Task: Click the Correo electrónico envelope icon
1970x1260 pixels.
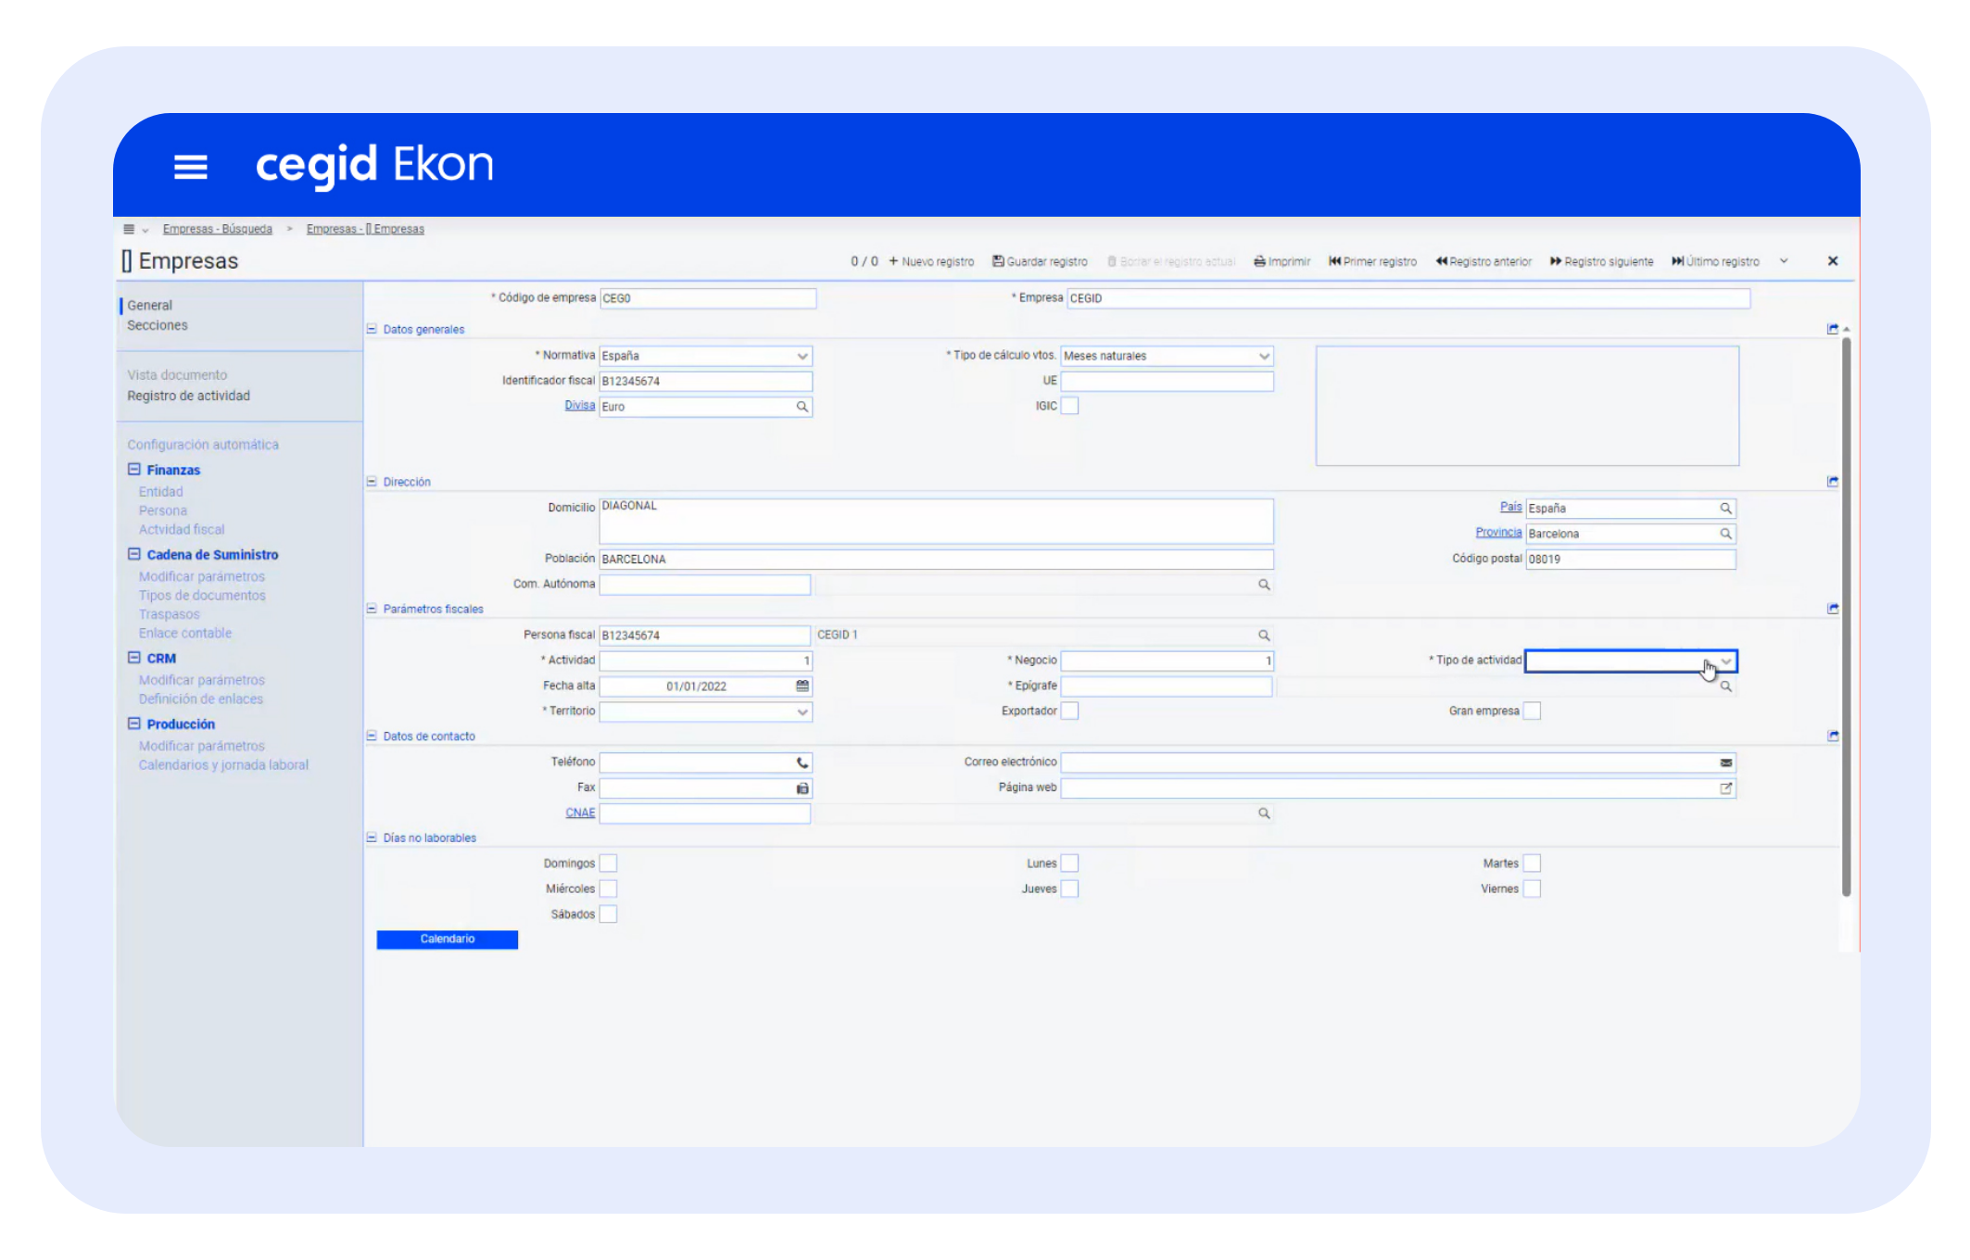Action: pos(1725,762)
